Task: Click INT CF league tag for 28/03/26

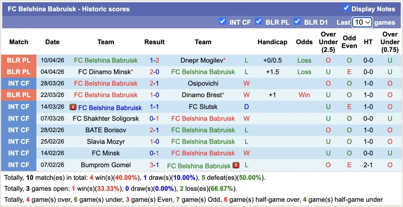Action: click(x=19, y=83)
